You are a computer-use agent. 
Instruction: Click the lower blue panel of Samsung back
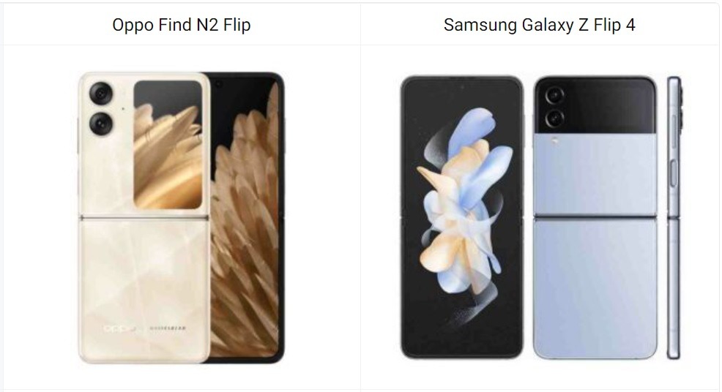click(x=595, y=288)
